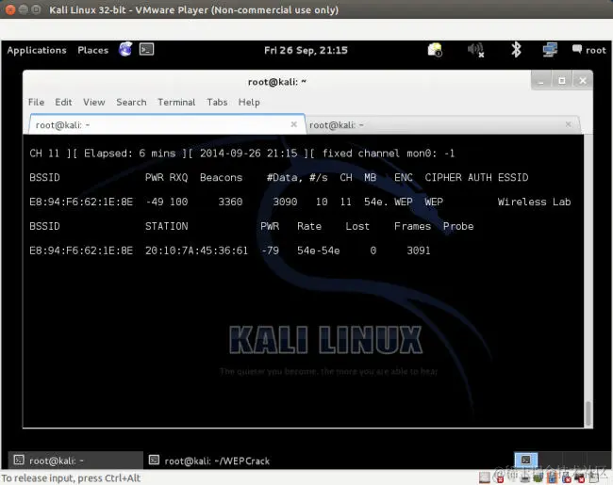Open terminal launcher icon in top panel
The height and width of the screenshot is (485, 613).
point(146,50)
